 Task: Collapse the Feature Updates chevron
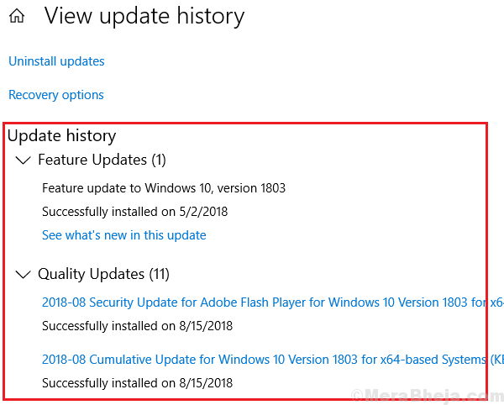pos(24,160)
